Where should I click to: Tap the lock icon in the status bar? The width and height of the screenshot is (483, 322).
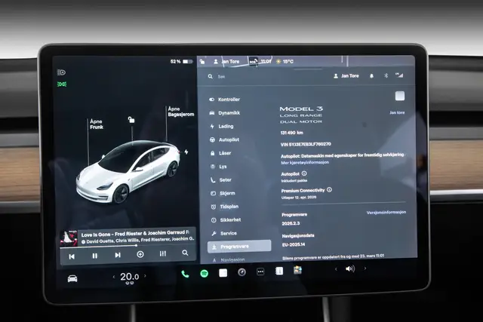click(202, 62)
